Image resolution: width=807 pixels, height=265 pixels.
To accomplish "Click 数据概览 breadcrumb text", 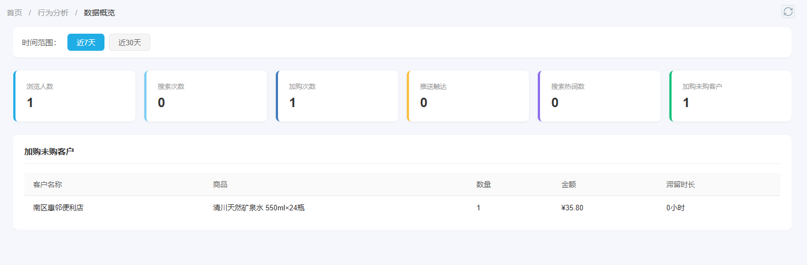I will (x=99, y=13).
